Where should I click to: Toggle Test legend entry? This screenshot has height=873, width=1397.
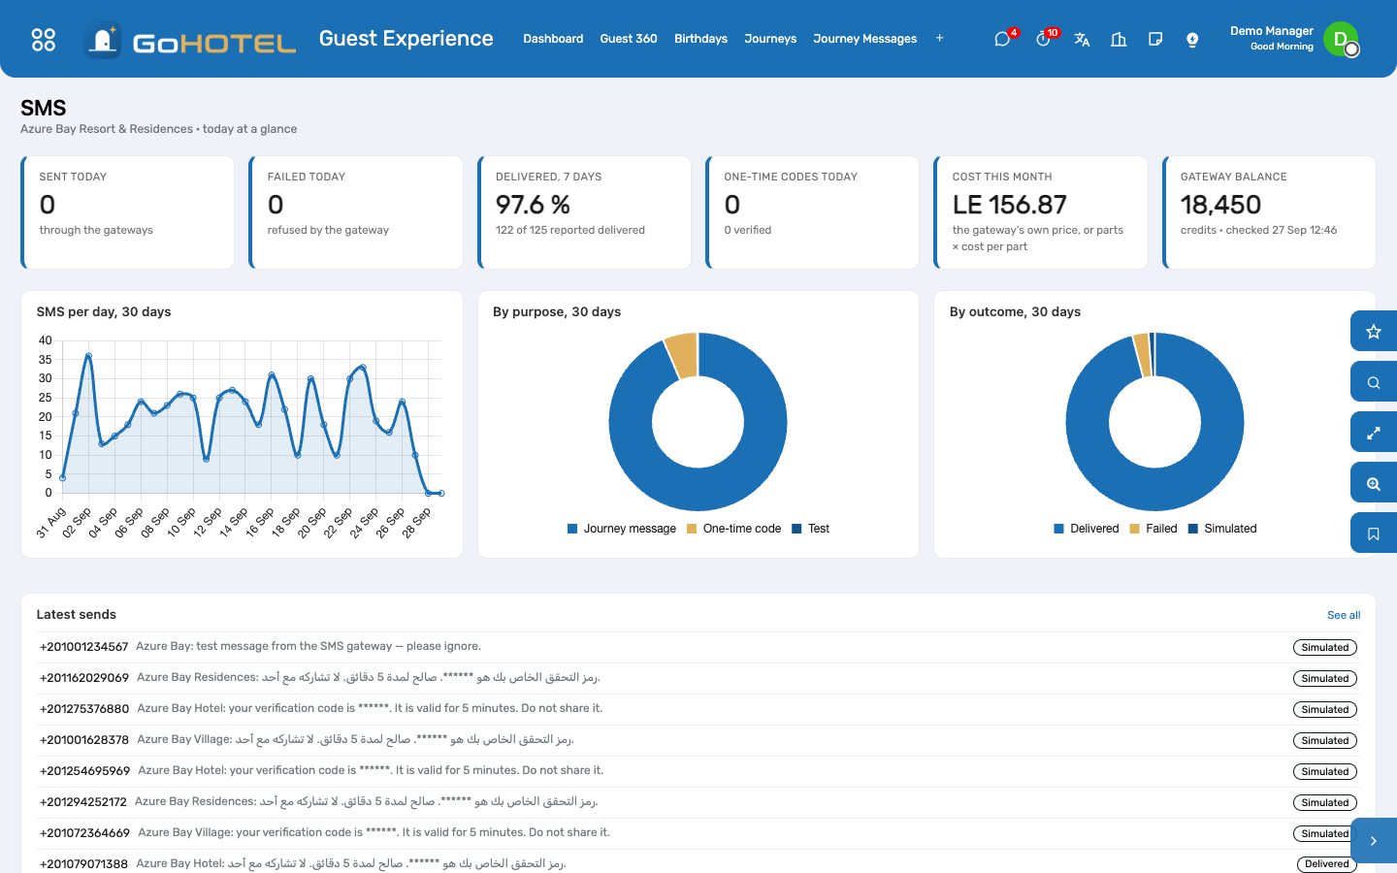click(x=811, y=529)
